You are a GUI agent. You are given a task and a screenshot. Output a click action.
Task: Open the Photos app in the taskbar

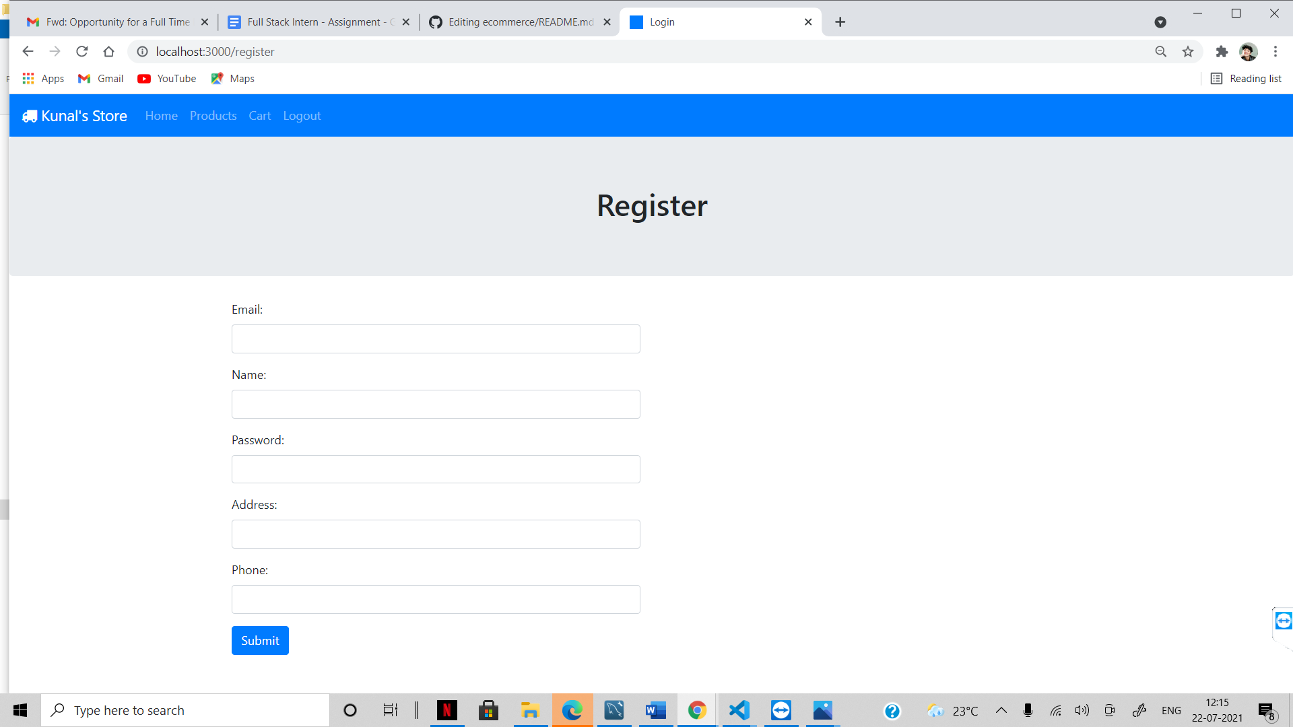(x=822, y=710)
